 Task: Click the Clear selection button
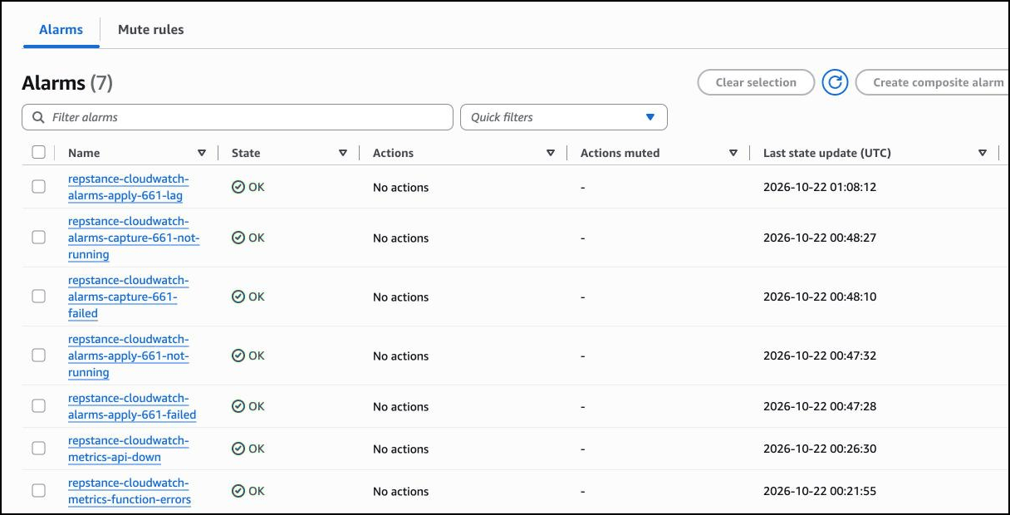(756, 82)
